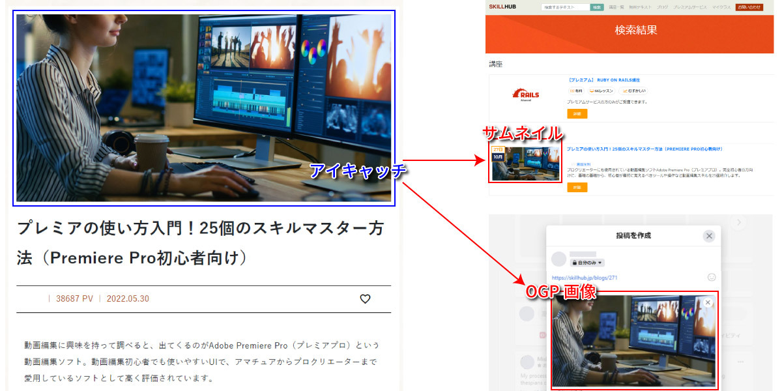This screenshot has width=782, height=391.
Task: Click the 詳細 button under the Premiere article
Action: [x=577, y=188]
